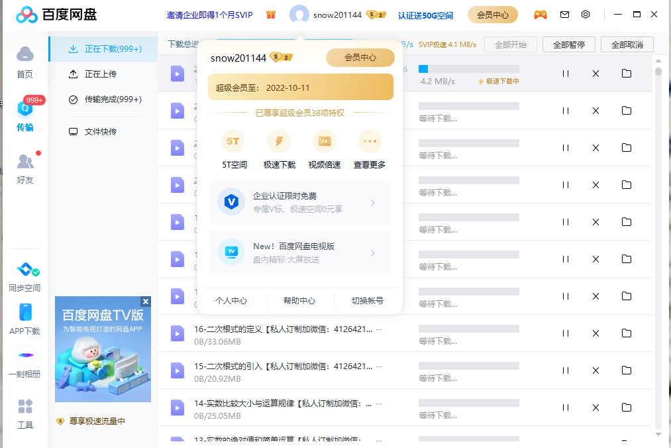This screenshot has width=671, height=448.
Task: Click 全部取消 button
Action: (x=627, y=44)
